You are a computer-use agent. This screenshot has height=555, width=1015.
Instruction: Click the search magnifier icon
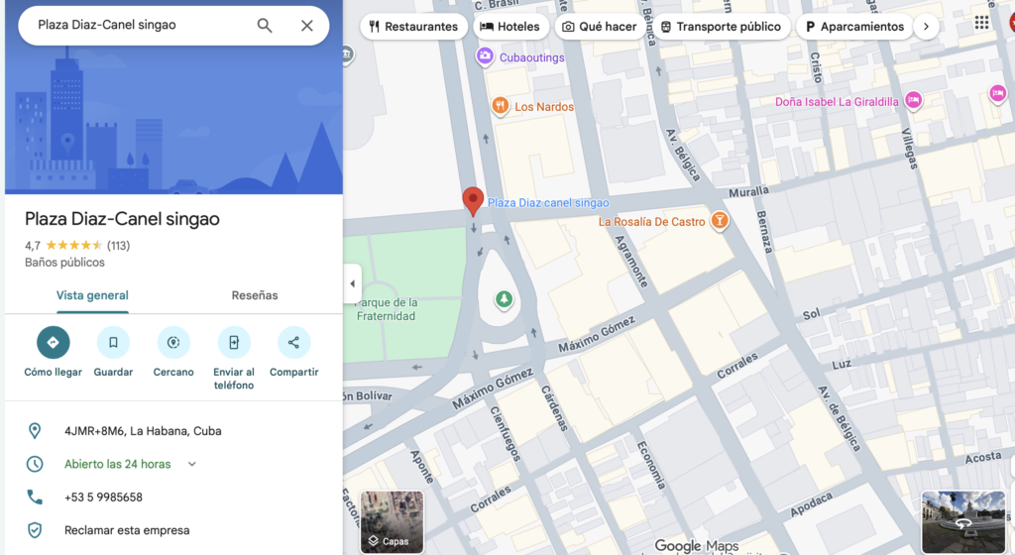coord(265,26)
